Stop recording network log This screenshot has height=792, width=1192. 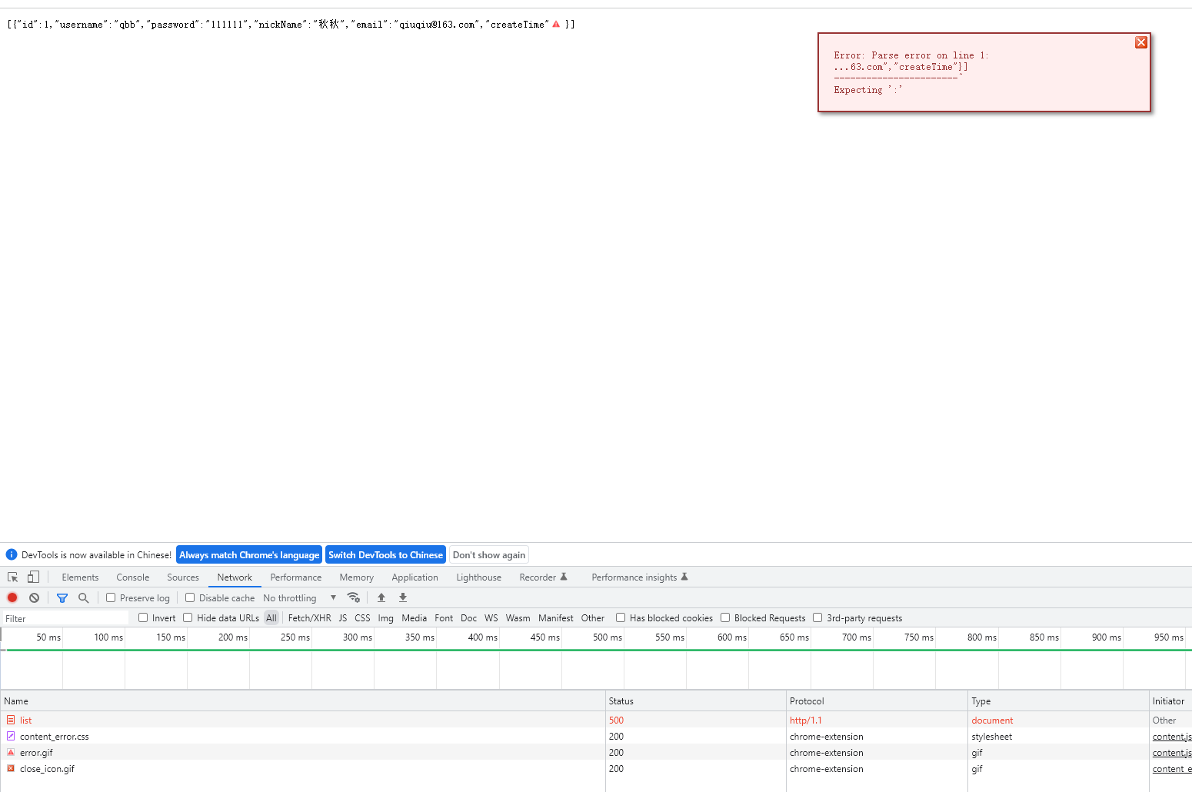pos(12,597)
